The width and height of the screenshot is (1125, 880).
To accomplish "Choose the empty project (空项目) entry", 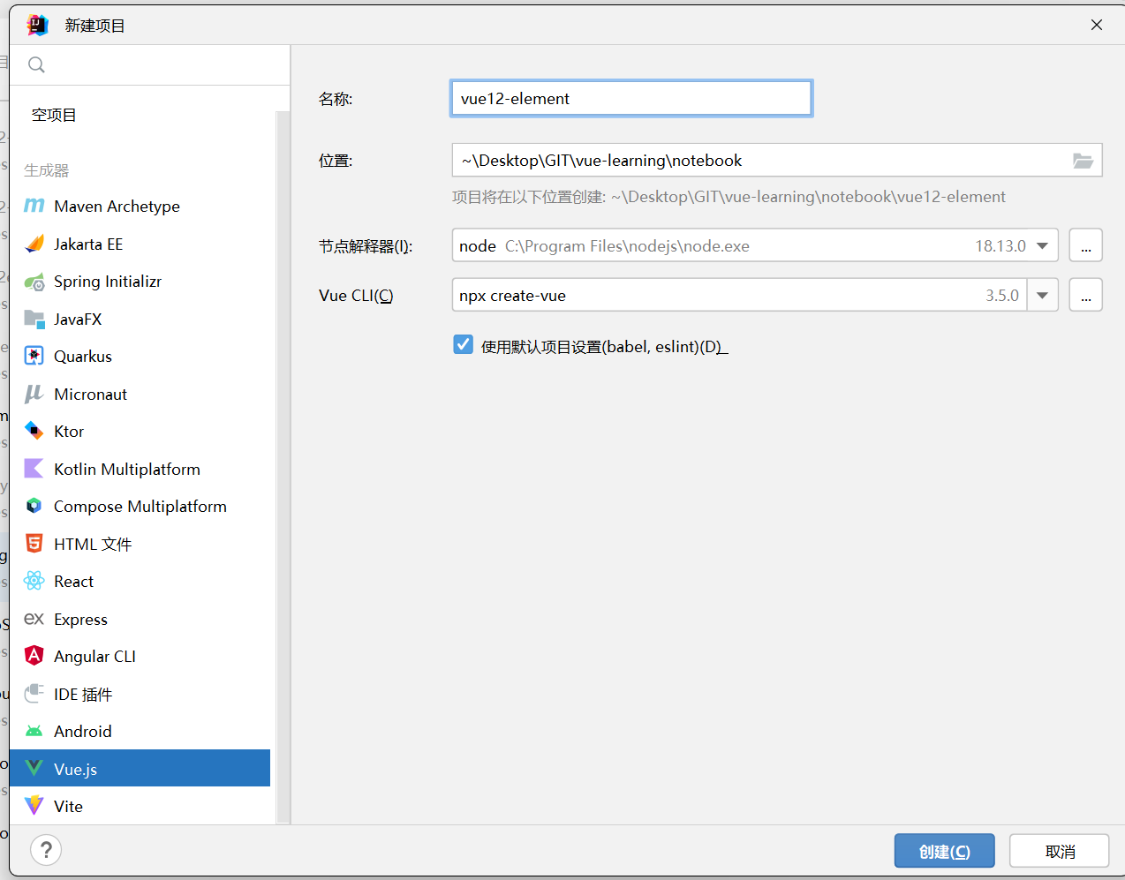I will click(54, 115).
